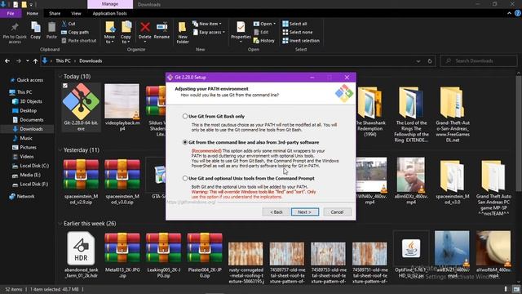This screenshot has height=294, width=522.
Task: Click Back in Git Setup
Action: pyautogui.click(x=276, y=212)
